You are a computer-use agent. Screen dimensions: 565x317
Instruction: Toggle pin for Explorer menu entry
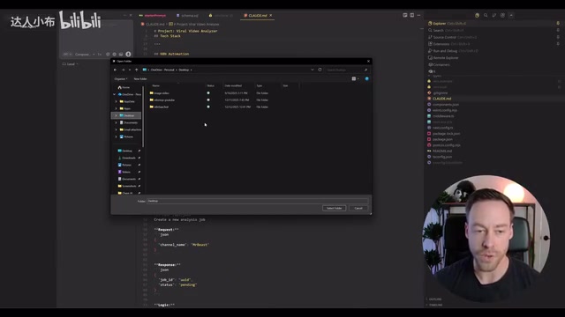[x=558, y=24]
